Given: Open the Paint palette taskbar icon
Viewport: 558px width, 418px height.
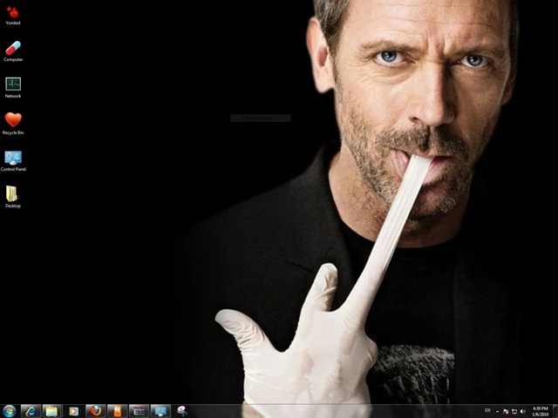Looking at the screenshot, I should point(182,411).
